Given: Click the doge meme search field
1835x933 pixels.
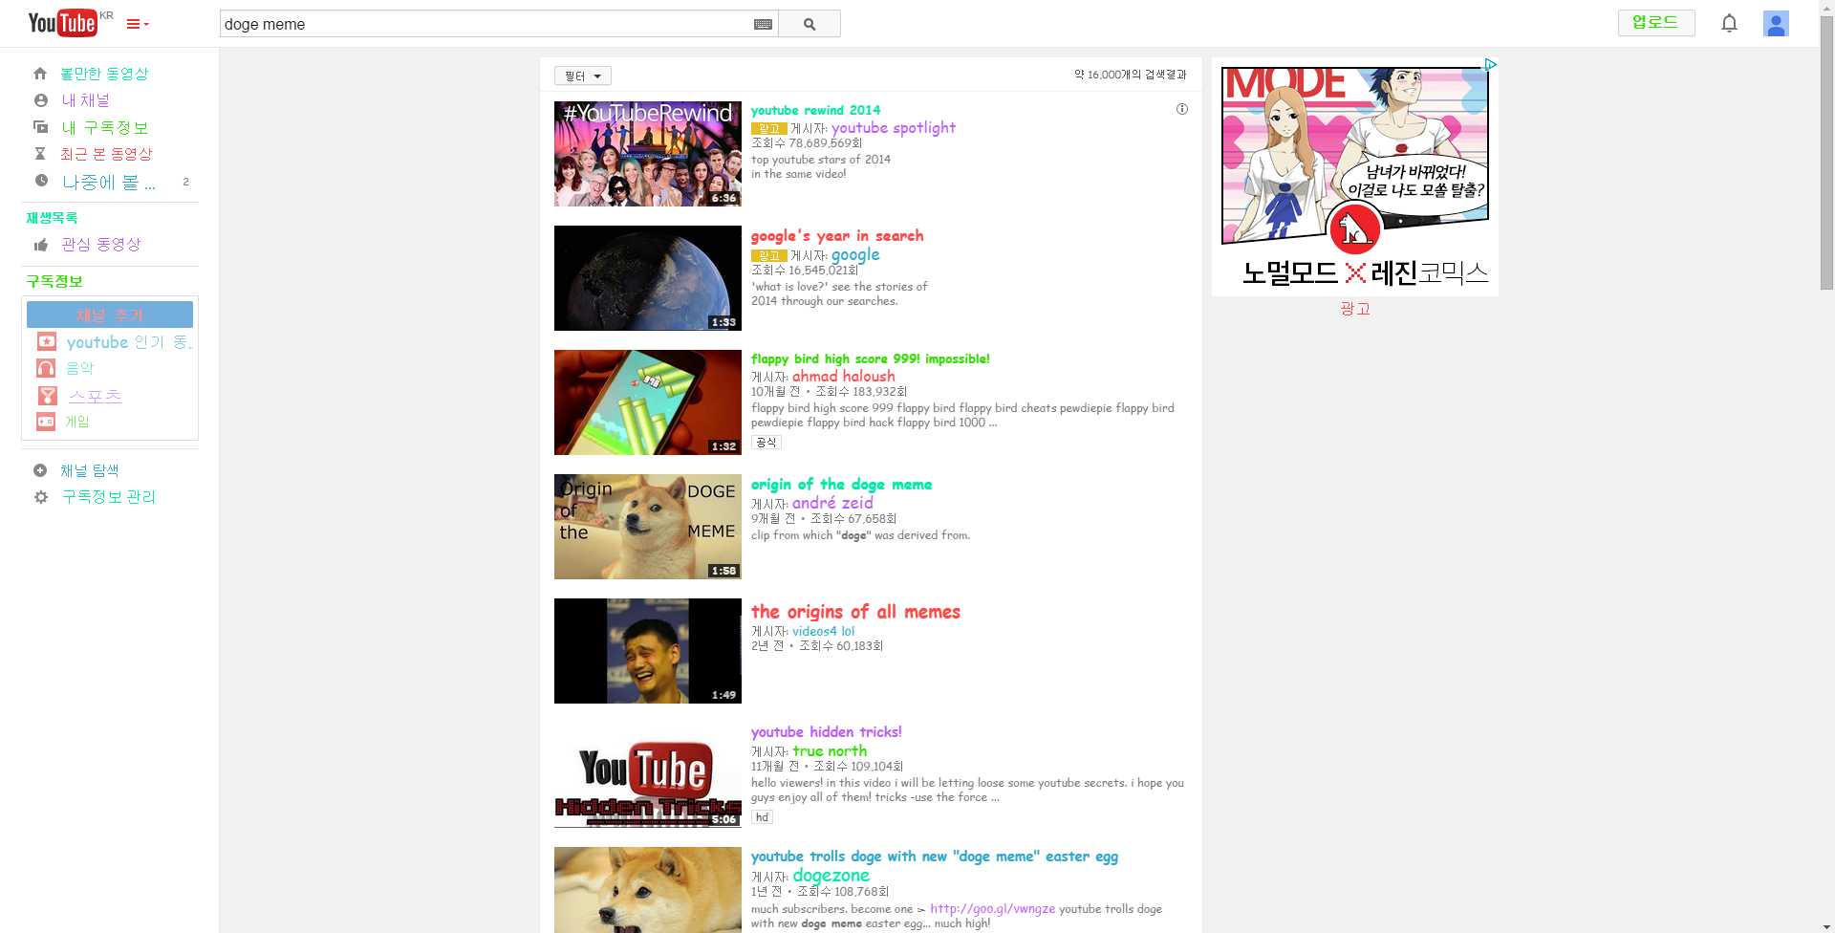Looking at the screenshot, I should 486,24.
